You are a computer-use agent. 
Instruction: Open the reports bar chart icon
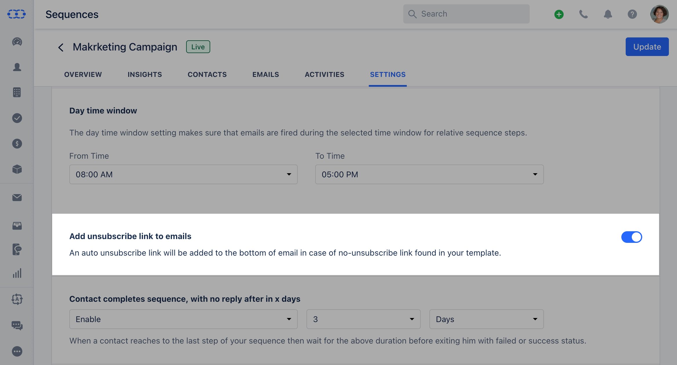(17, 273)
